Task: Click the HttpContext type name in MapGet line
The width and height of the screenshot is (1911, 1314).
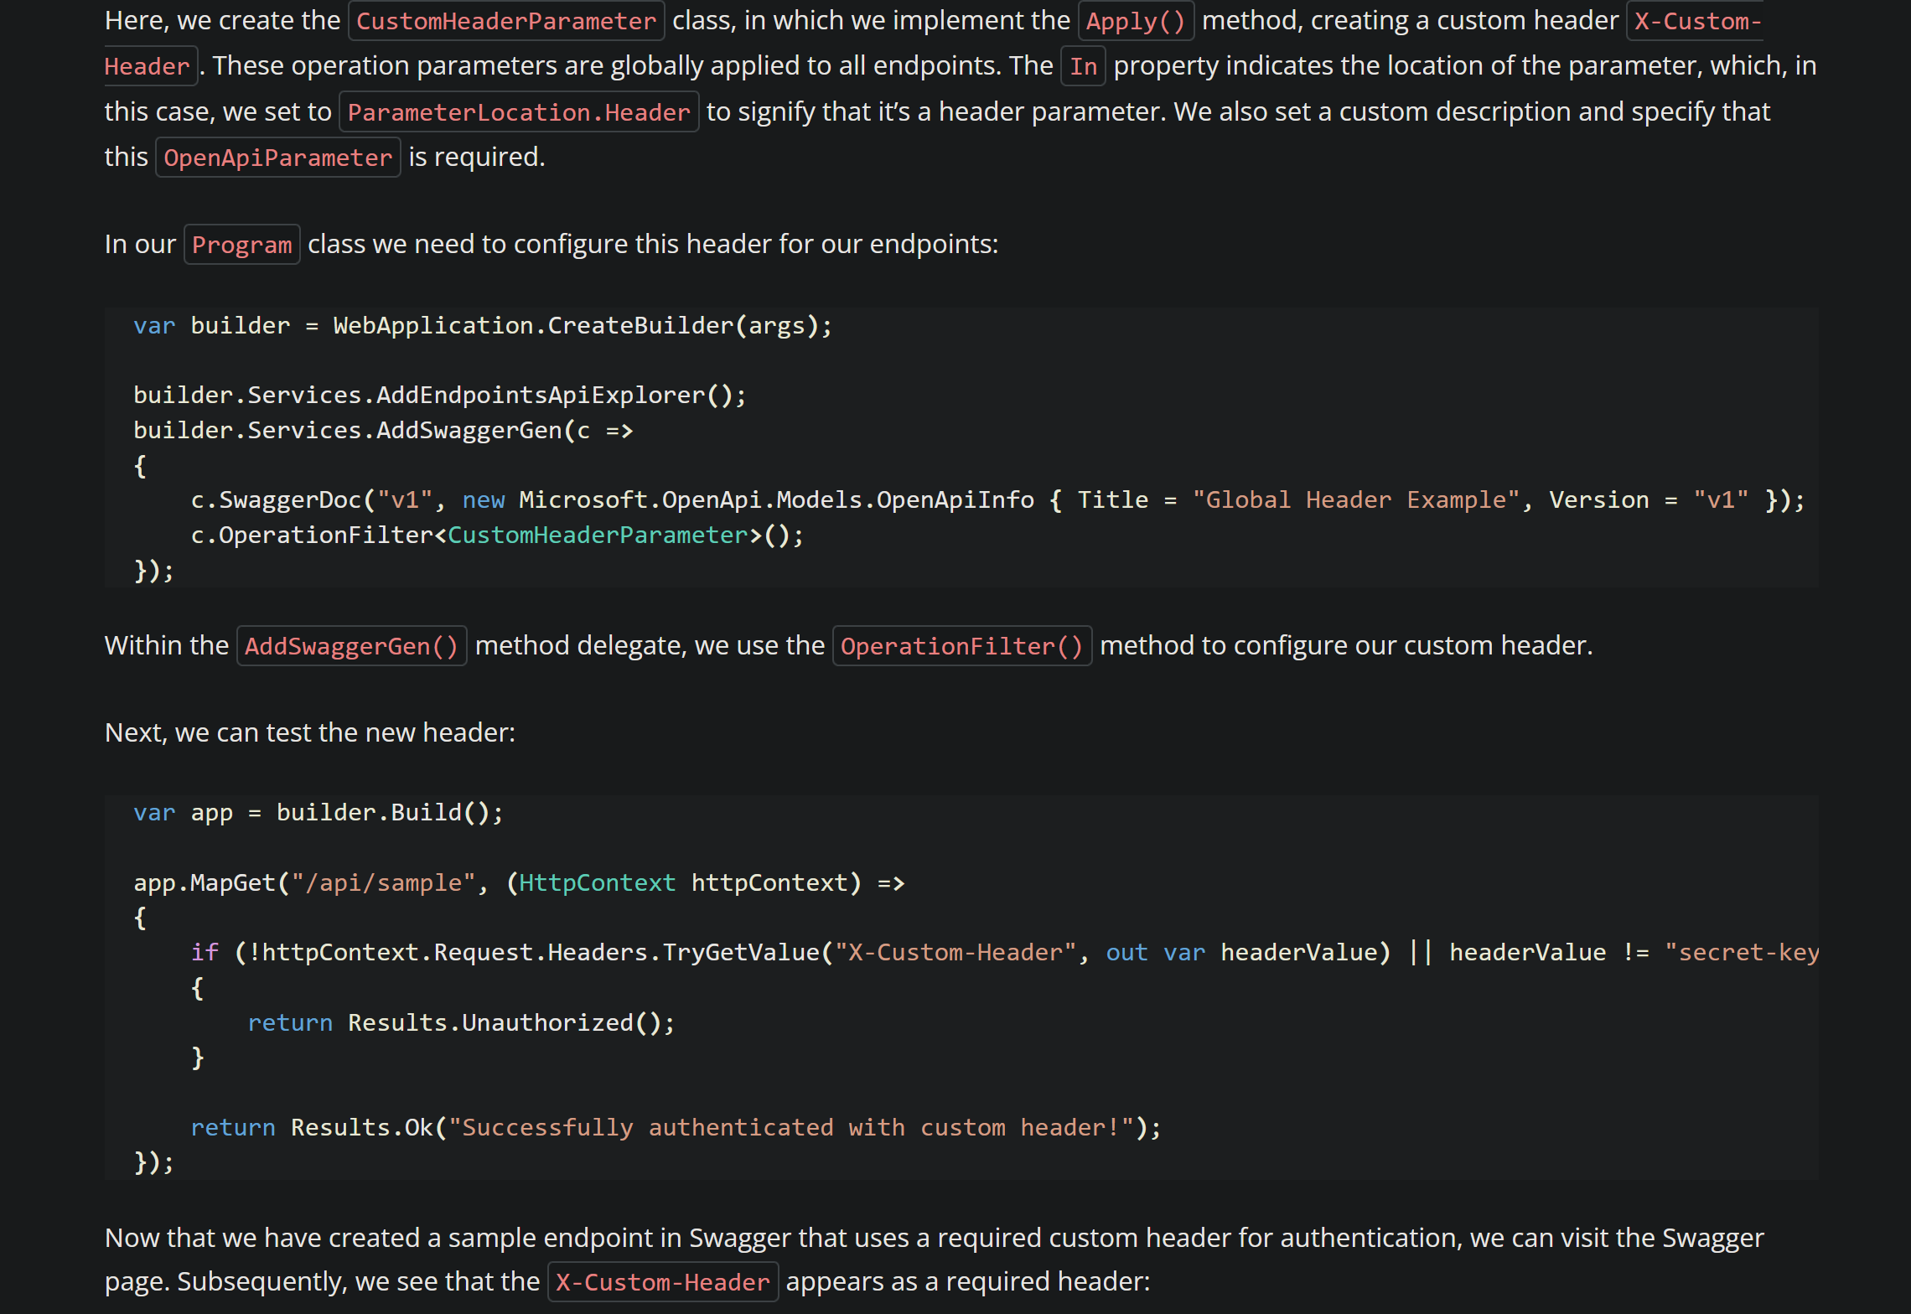Action: coord(598,883)
